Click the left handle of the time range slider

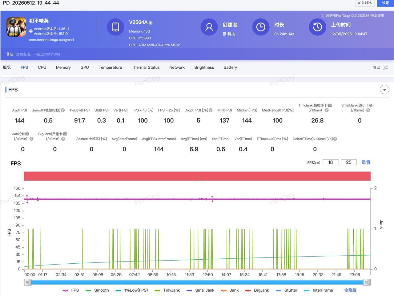click(x=28, y=282)
